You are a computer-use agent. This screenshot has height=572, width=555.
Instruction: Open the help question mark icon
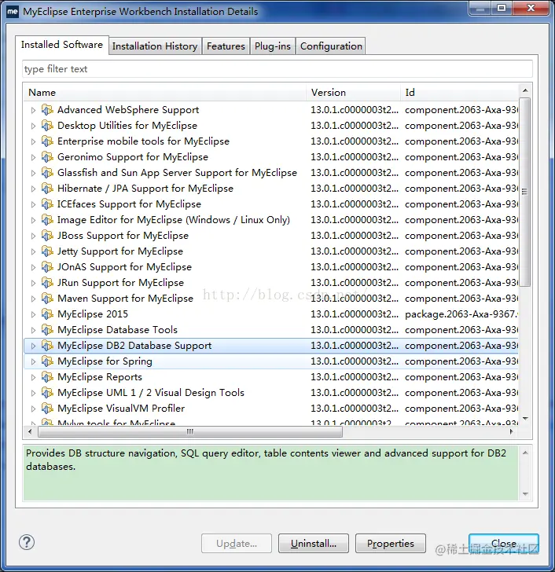pyautogui.click(x=27, y=542)
